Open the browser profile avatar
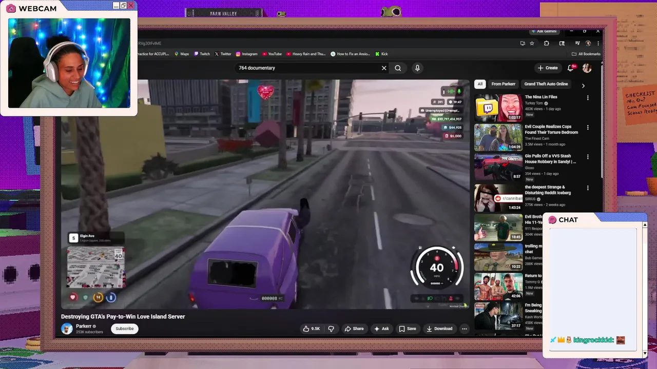Image resolution: width=657 pixels, height=369 pixels. point(588,44)
